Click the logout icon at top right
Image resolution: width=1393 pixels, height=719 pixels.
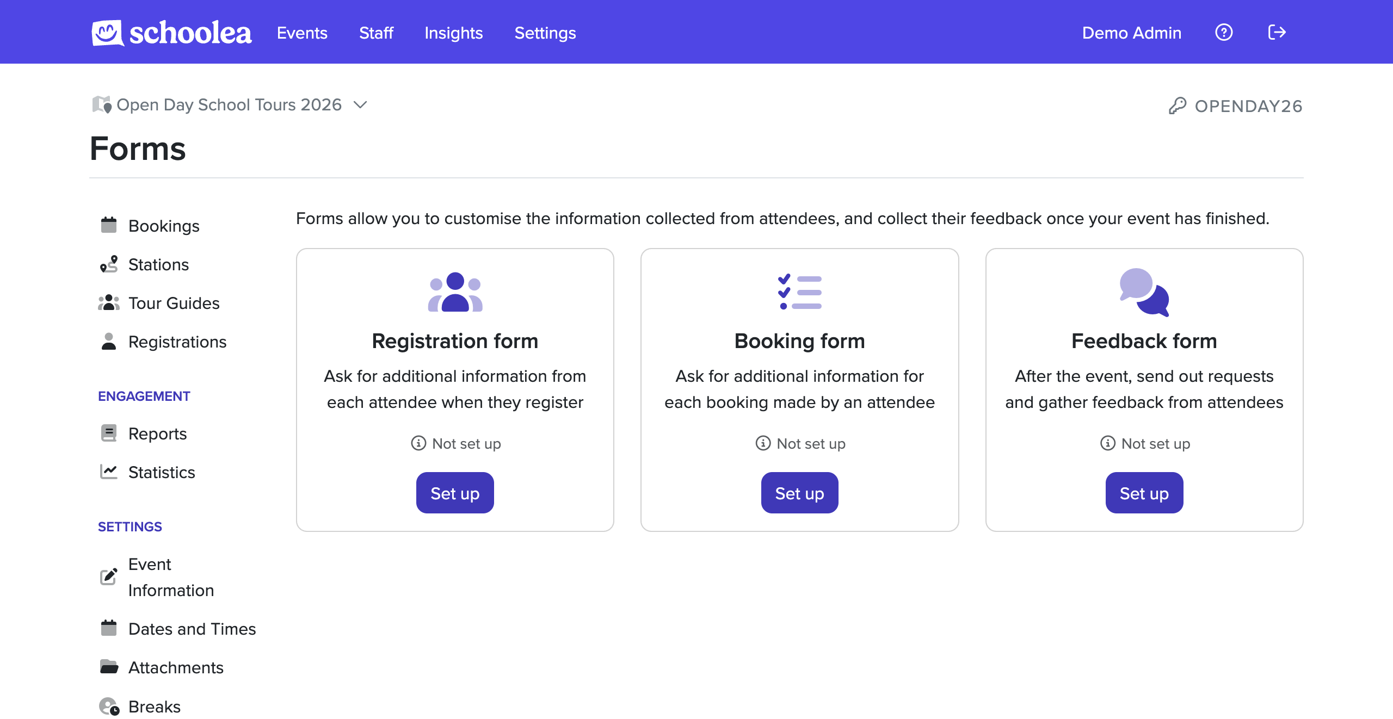point(1277,32)
